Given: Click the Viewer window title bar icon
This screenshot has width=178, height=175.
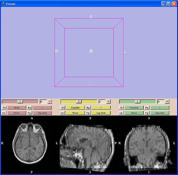Looking at the screenshot, I should [x=3, y=4].
